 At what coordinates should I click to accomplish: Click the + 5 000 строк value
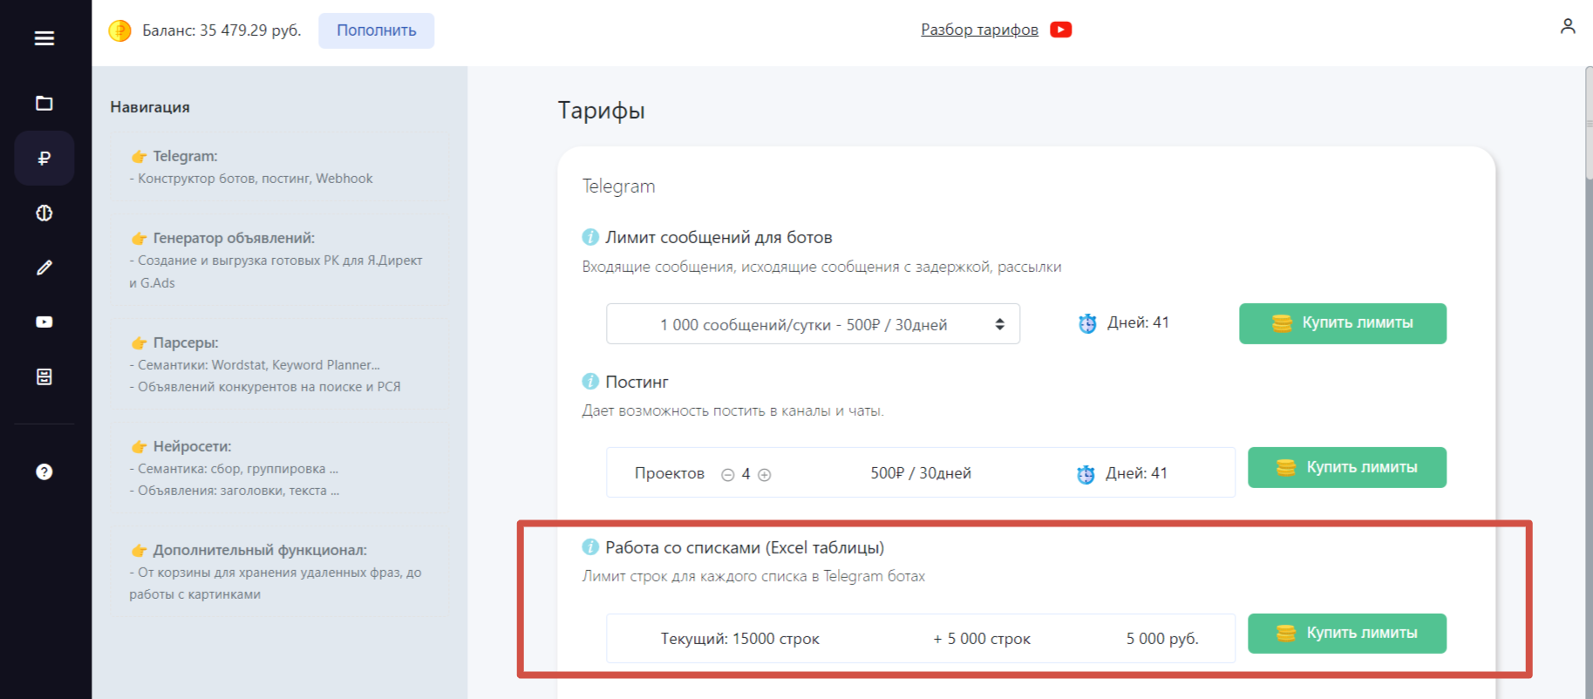coord(982,639)
